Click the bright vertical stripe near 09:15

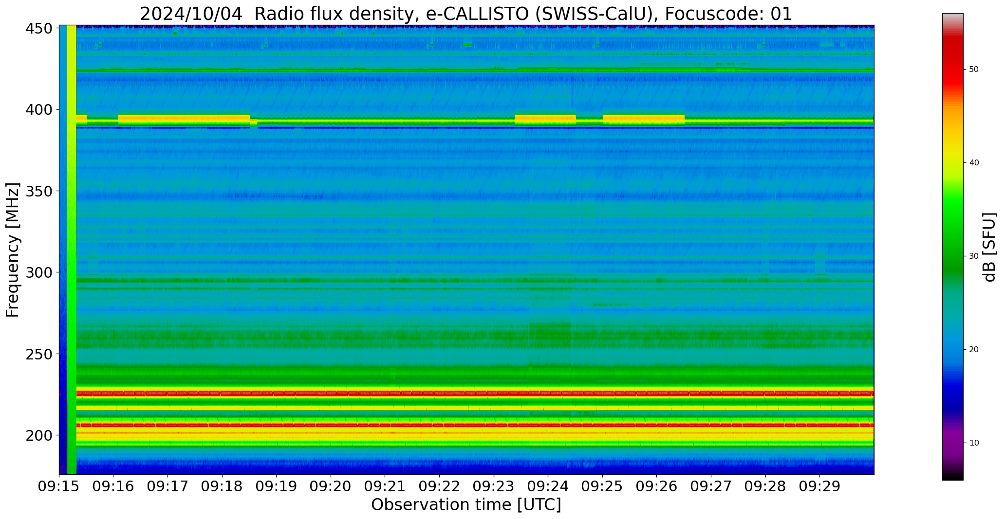click(x=72, y=250)
